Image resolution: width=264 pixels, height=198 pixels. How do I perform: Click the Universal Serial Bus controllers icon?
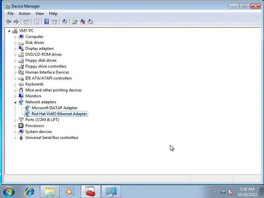tap(21, 138)
